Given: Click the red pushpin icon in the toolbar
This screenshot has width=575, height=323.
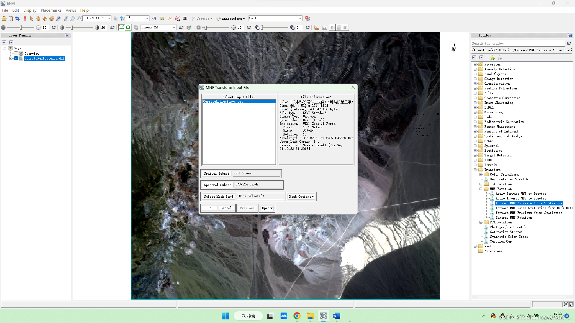Looking at the screenshot, I should tap(25, 19).
